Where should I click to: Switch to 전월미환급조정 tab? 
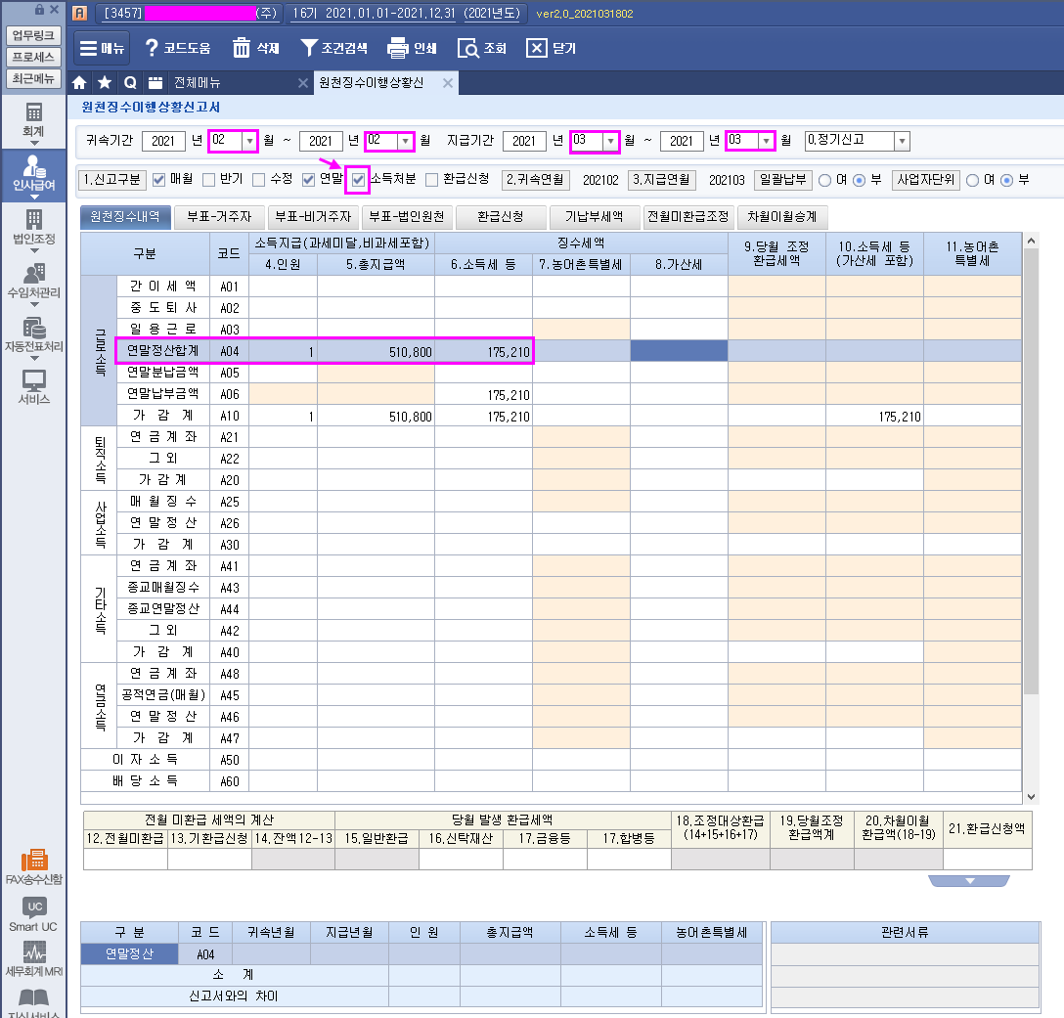pyautogui.click(x=688, y=217)
